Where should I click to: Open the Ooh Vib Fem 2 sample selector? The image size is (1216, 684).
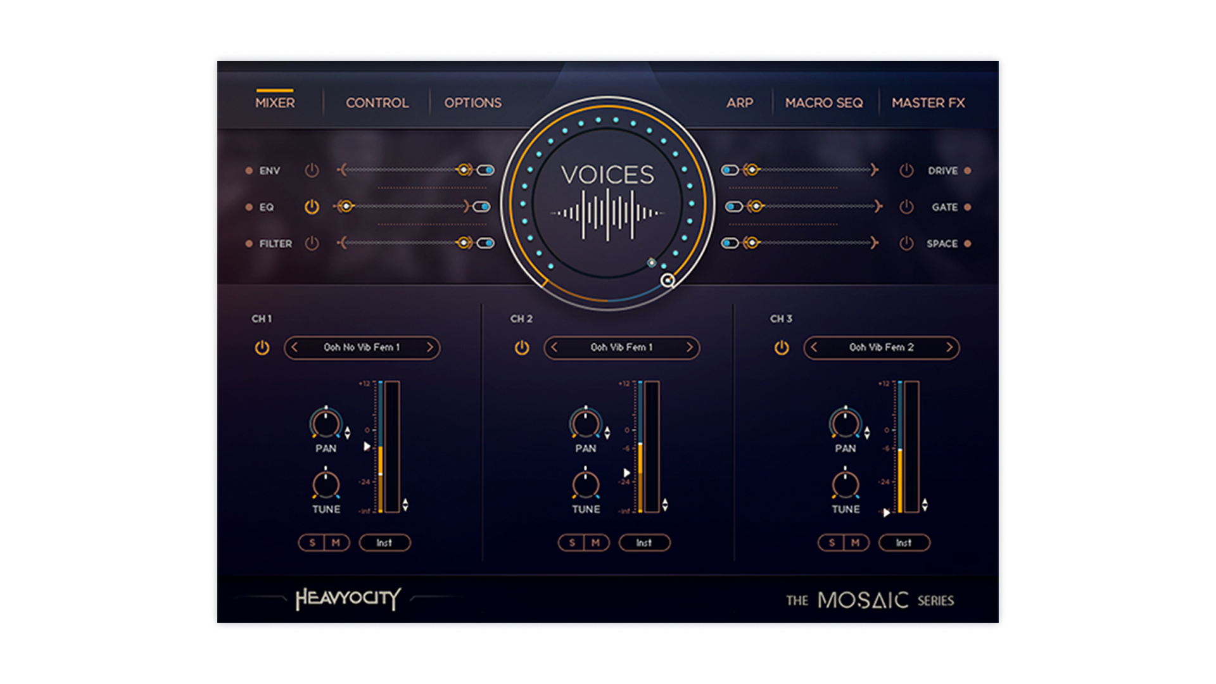881,347
